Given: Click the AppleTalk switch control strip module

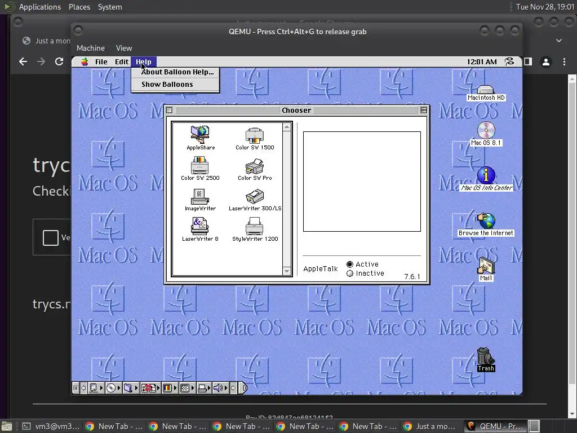Looking at the screenshot, I should click(x=96, y=388).
